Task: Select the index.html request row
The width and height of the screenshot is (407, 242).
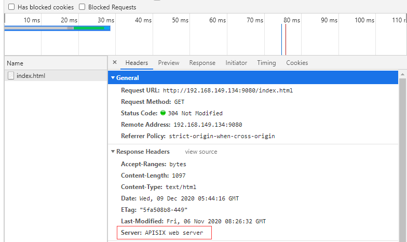Action: click(52, 76)
